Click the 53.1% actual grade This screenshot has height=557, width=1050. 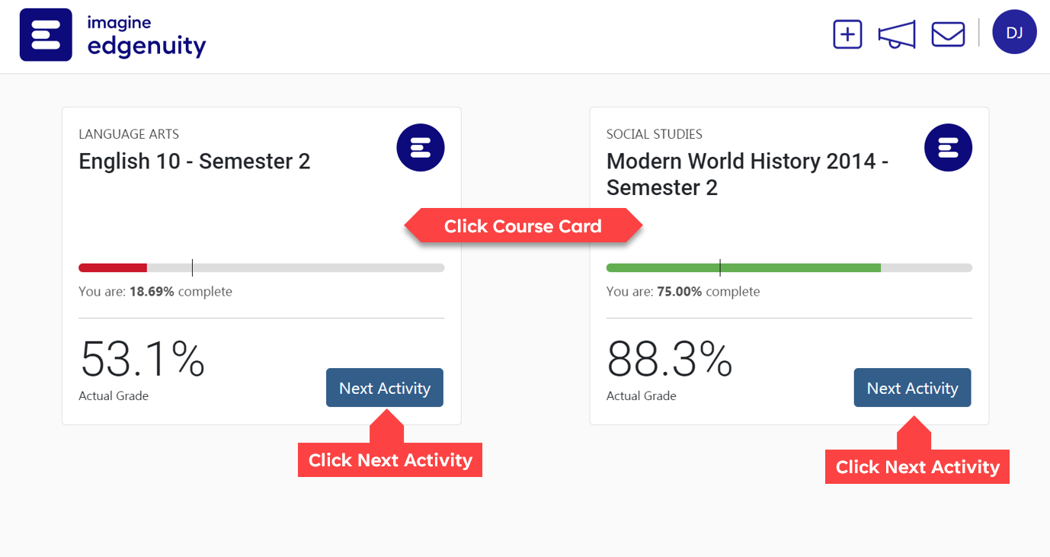point(142,360)
